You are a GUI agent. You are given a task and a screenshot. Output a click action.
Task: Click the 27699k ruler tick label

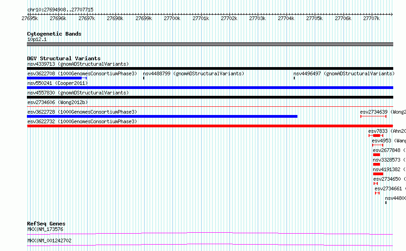(144, 18)
